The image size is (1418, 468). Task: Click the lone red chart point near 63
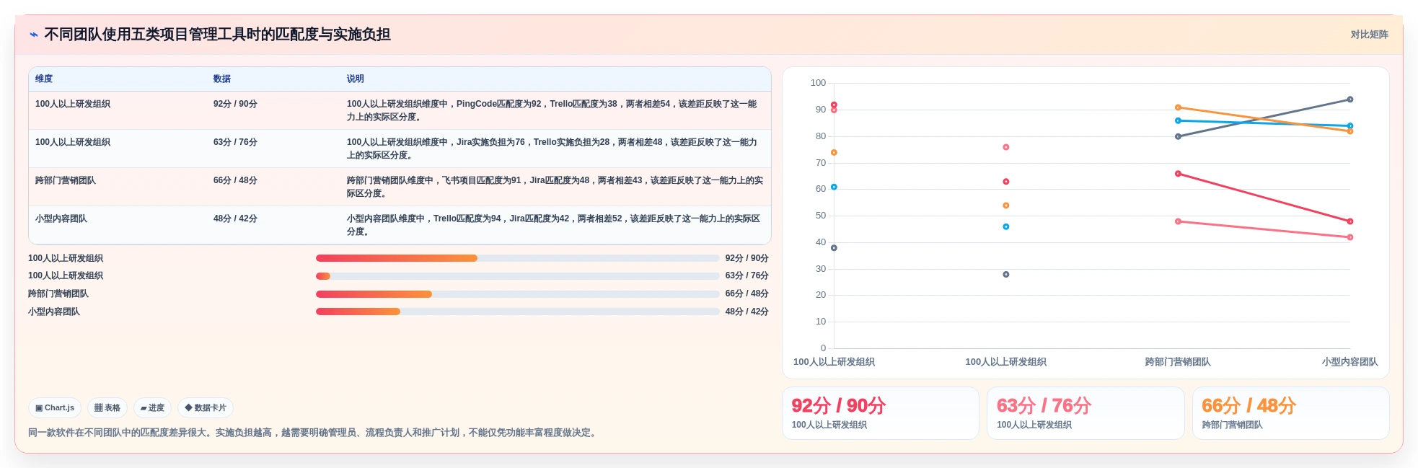coord(1006,182)
